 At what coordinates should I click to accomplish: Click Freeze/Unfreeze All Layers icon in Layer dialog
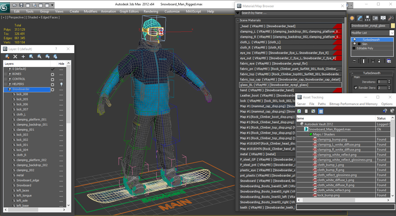click(55, 57)
